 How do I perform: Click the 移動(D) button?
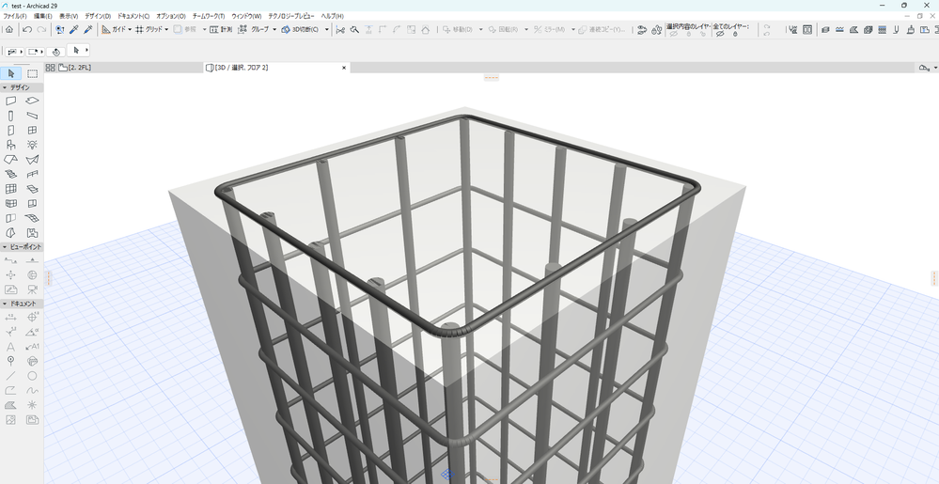(458, 29)
